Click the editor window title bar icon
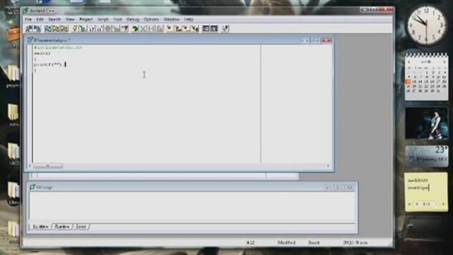 tap(30, 40)
